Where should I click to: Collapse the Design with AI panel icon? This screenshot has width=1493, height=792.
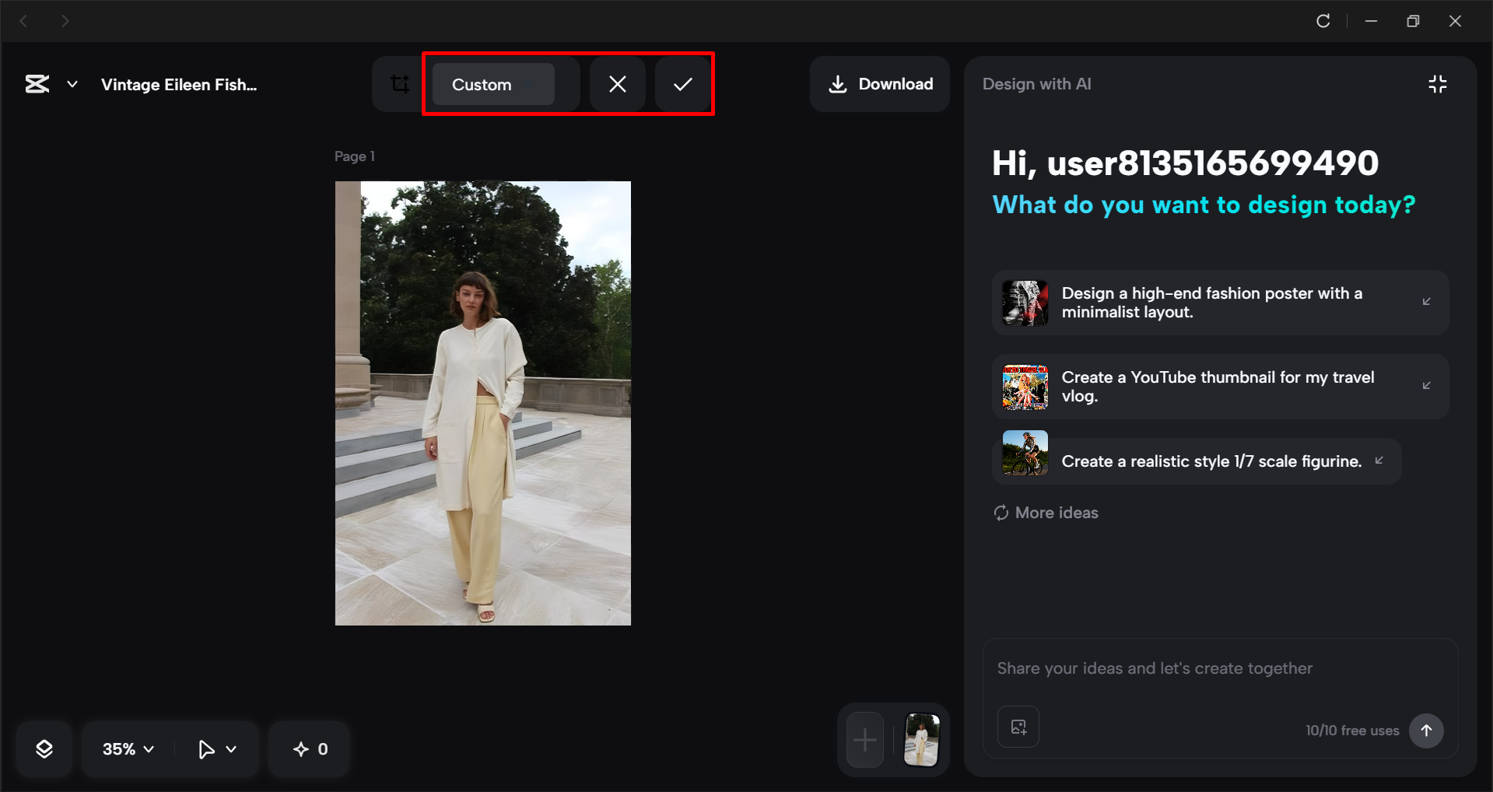pyautogui.click(x=1437, y=83)
